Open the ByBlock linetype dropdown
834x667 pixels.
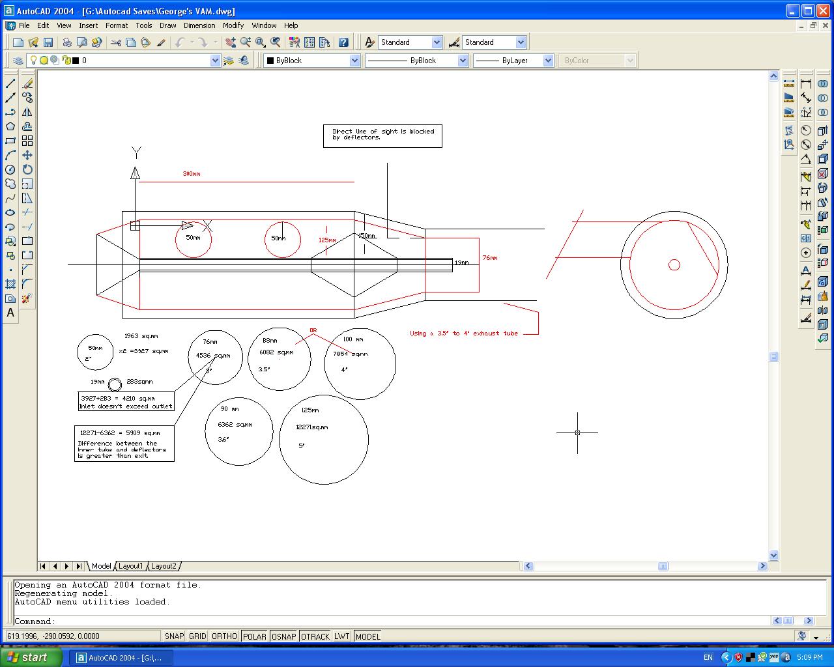click(x=463, y=61)
